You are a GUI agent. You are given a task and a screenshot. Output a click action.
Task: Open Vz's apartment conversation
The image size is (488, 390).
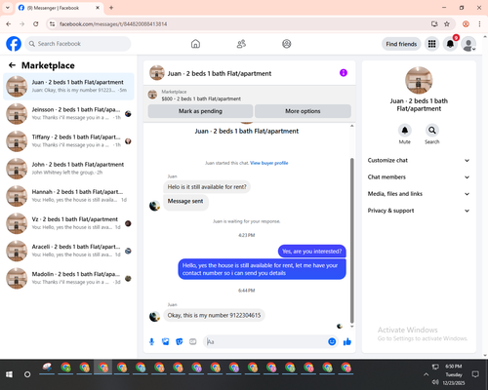(68, 223)
